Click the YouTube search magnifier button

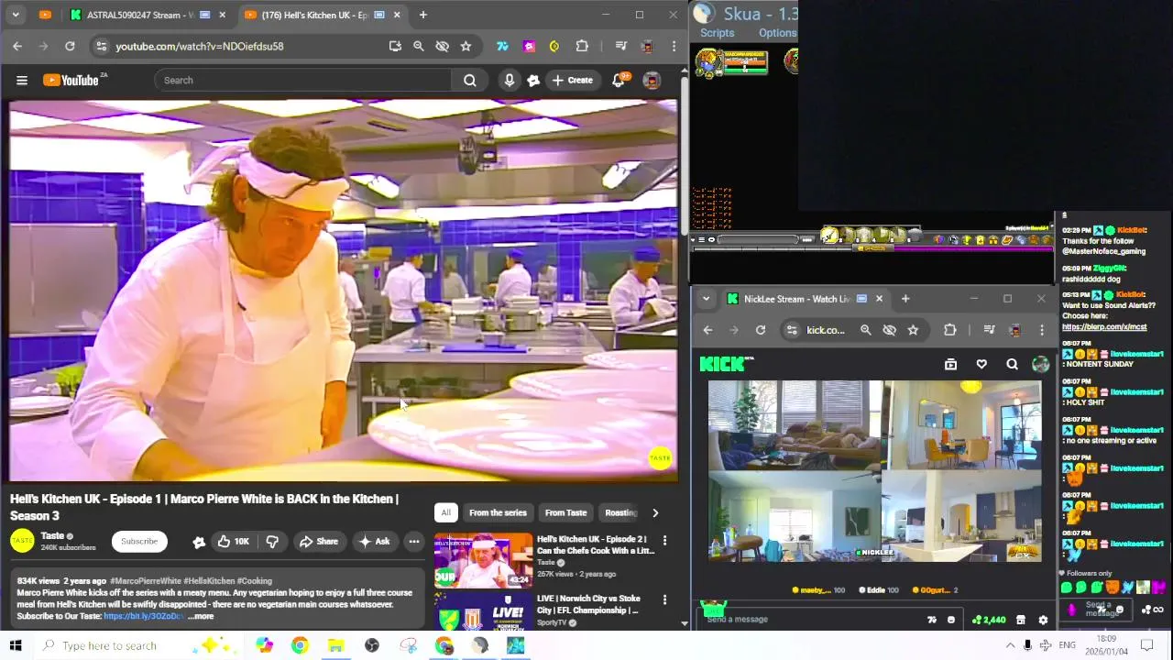[x=469, y=80]
